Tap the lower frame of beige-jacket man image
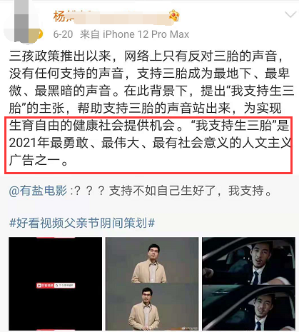Screen dimensions: 299x332 pos(152,307)
